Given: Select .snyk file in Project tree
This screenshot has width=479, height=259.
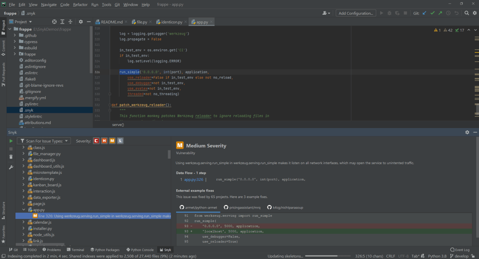Looking at the screenshot, I should click(x=49, y=110).
